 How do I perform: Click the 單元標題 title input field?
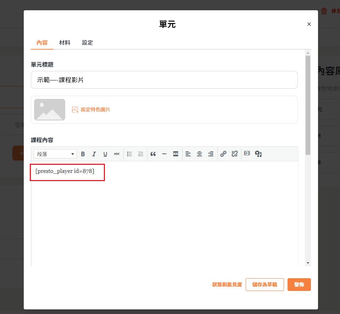[x=164, y=80]
